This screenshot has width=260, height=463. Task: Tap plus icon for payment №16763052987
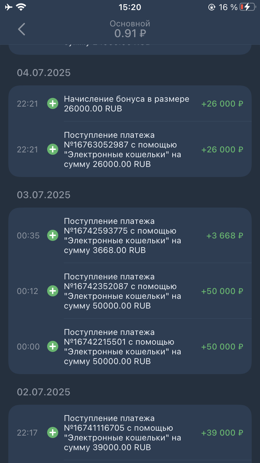click(x=53, y=150)
